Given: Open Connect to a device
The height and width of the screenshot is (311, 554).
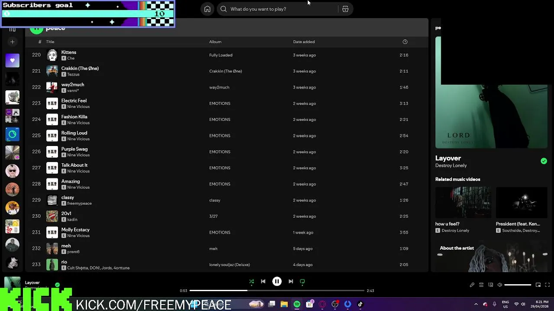Looking at the screenshot, I should [x=490, y=285].
